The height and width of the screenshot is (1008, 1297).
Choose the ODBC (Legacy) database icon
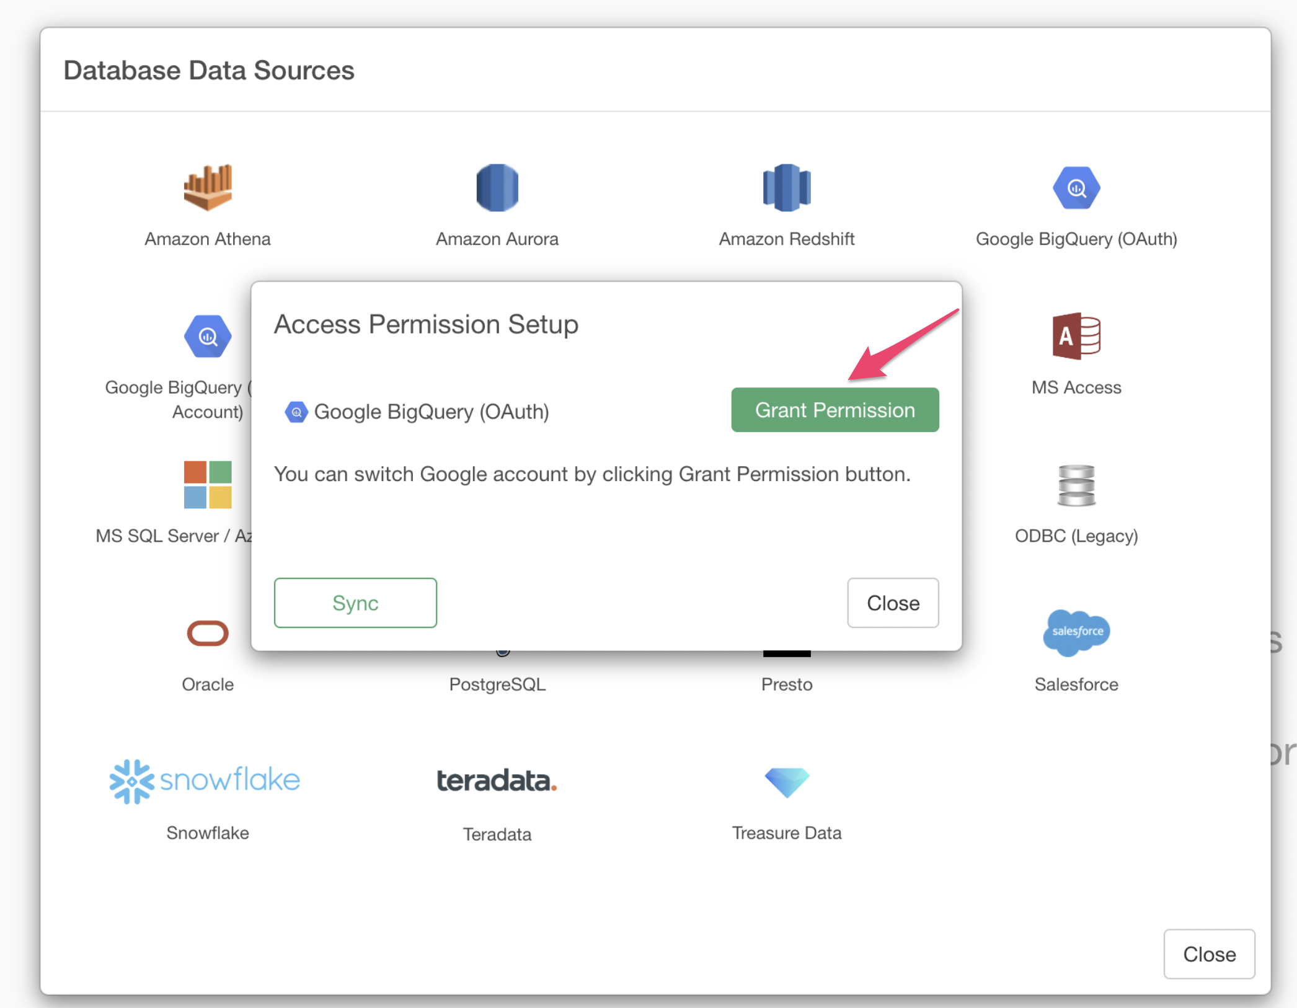point(1076,485)
